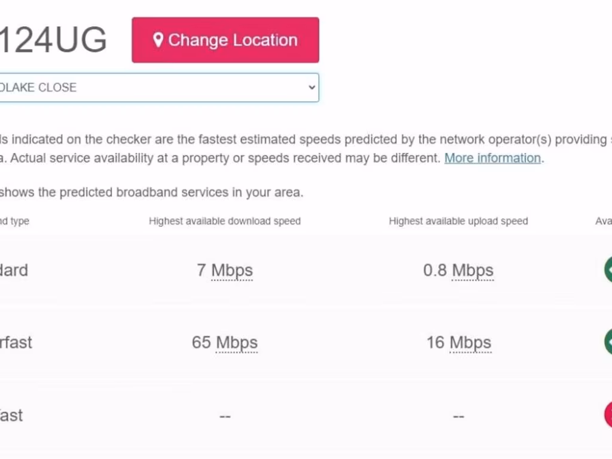612x459 pixels.
Task: Click the Mbps abbreviation beside 16
Action: pos(470,342)
